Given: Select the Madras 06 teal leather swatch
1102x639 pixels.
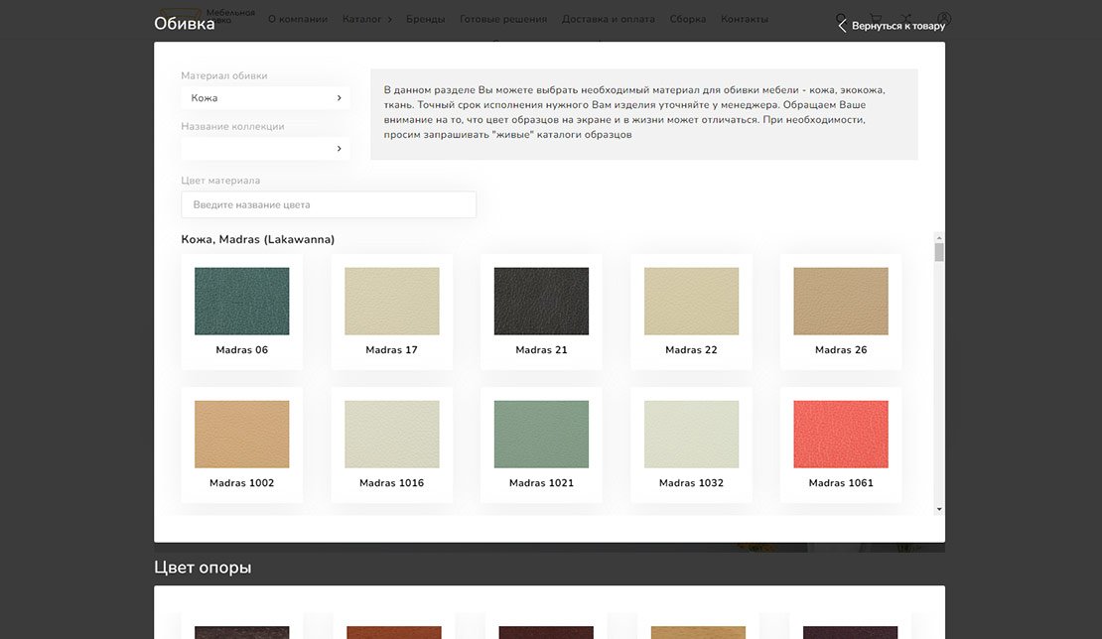Looking at the screenshot, I should tap(242, 302).
